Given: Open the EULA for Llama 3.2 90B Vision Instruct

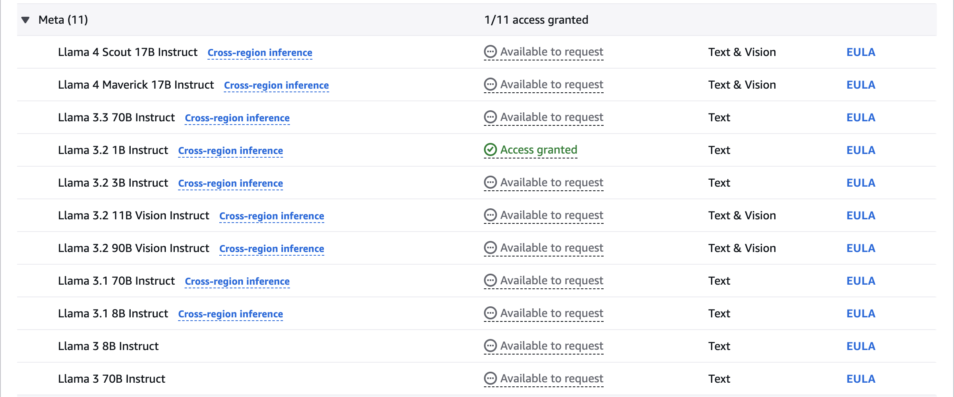Looking at the screenshot, I should pos(861,248).
